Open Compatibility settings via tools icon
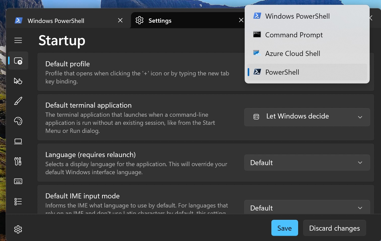The height and width of the screenshot is (241, 381). click(18, 161)
